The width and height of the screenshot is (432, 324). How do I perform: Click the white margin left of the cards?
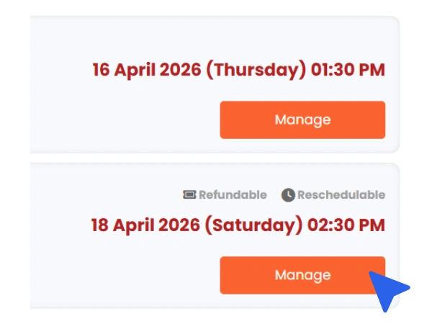[x=14, y=158]
